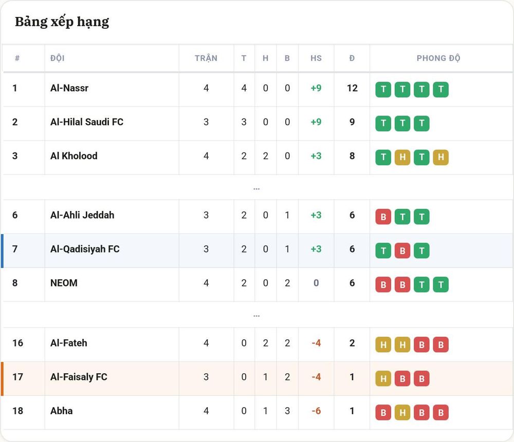Sort by the TRẬN column header
Screen dimensions: 514x442
point(206,59)
